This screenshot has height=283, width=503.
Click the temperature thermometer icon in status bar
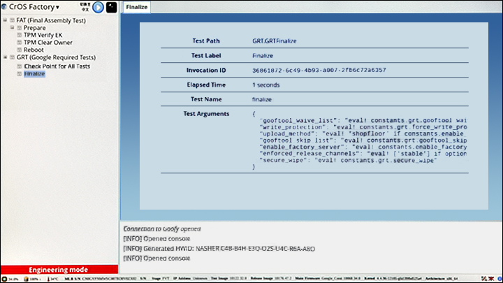[x=48, y=279]
